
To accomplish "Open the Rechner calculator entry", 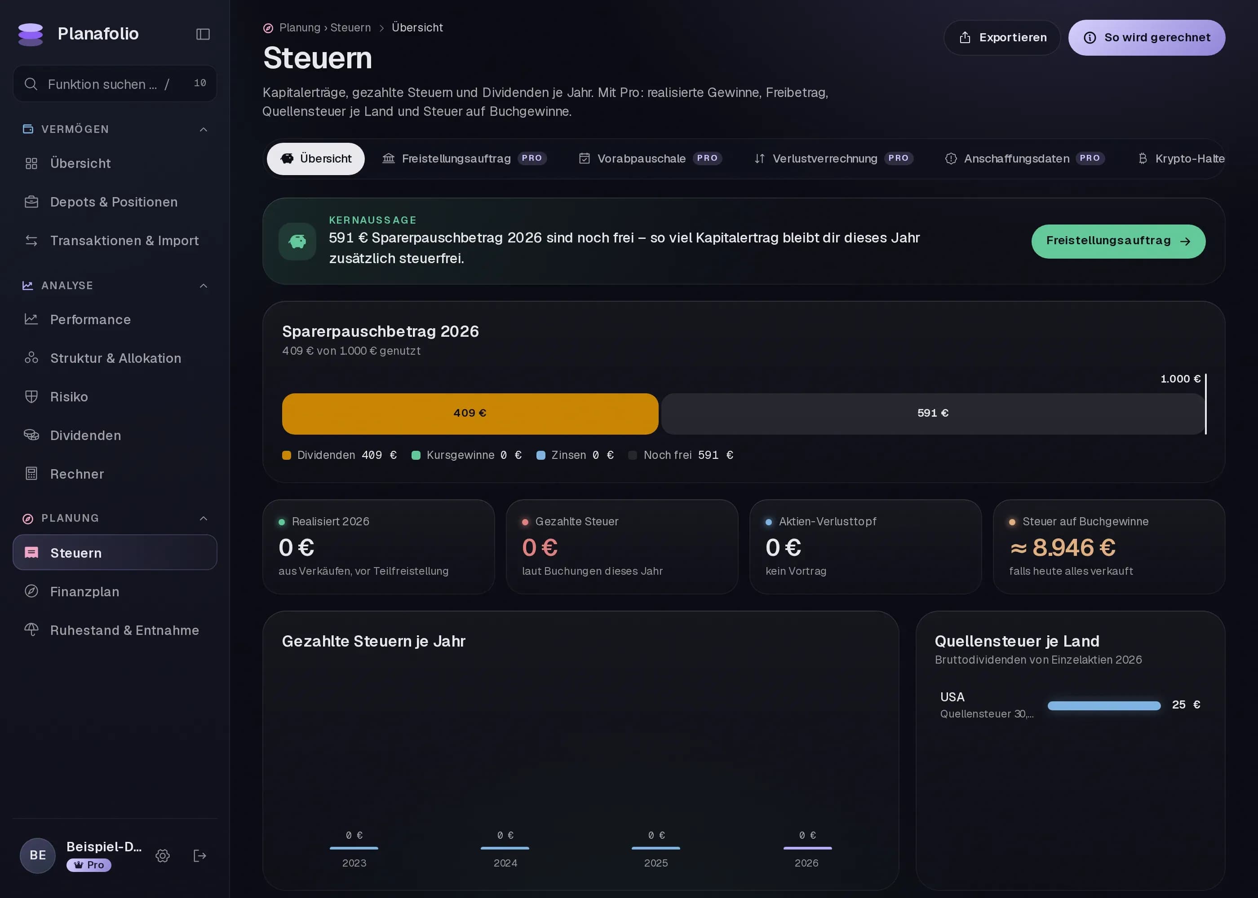I will pos(115,474).
